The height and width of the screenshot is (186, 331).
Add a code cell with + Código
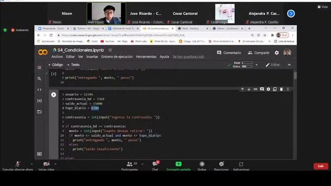(55, 65)
